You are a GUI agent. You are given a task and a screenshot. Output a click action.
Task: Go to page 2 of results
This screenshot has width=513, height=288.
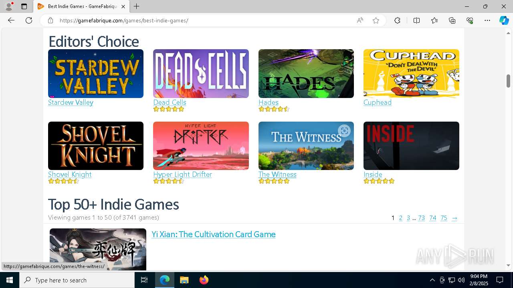click(400, 218)
